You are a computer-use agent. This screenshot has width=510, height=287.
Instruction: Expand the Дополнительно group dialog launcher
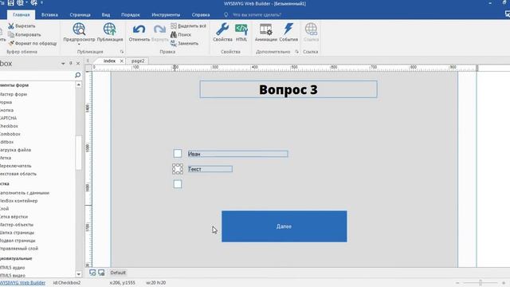click(x=296, y=52)
